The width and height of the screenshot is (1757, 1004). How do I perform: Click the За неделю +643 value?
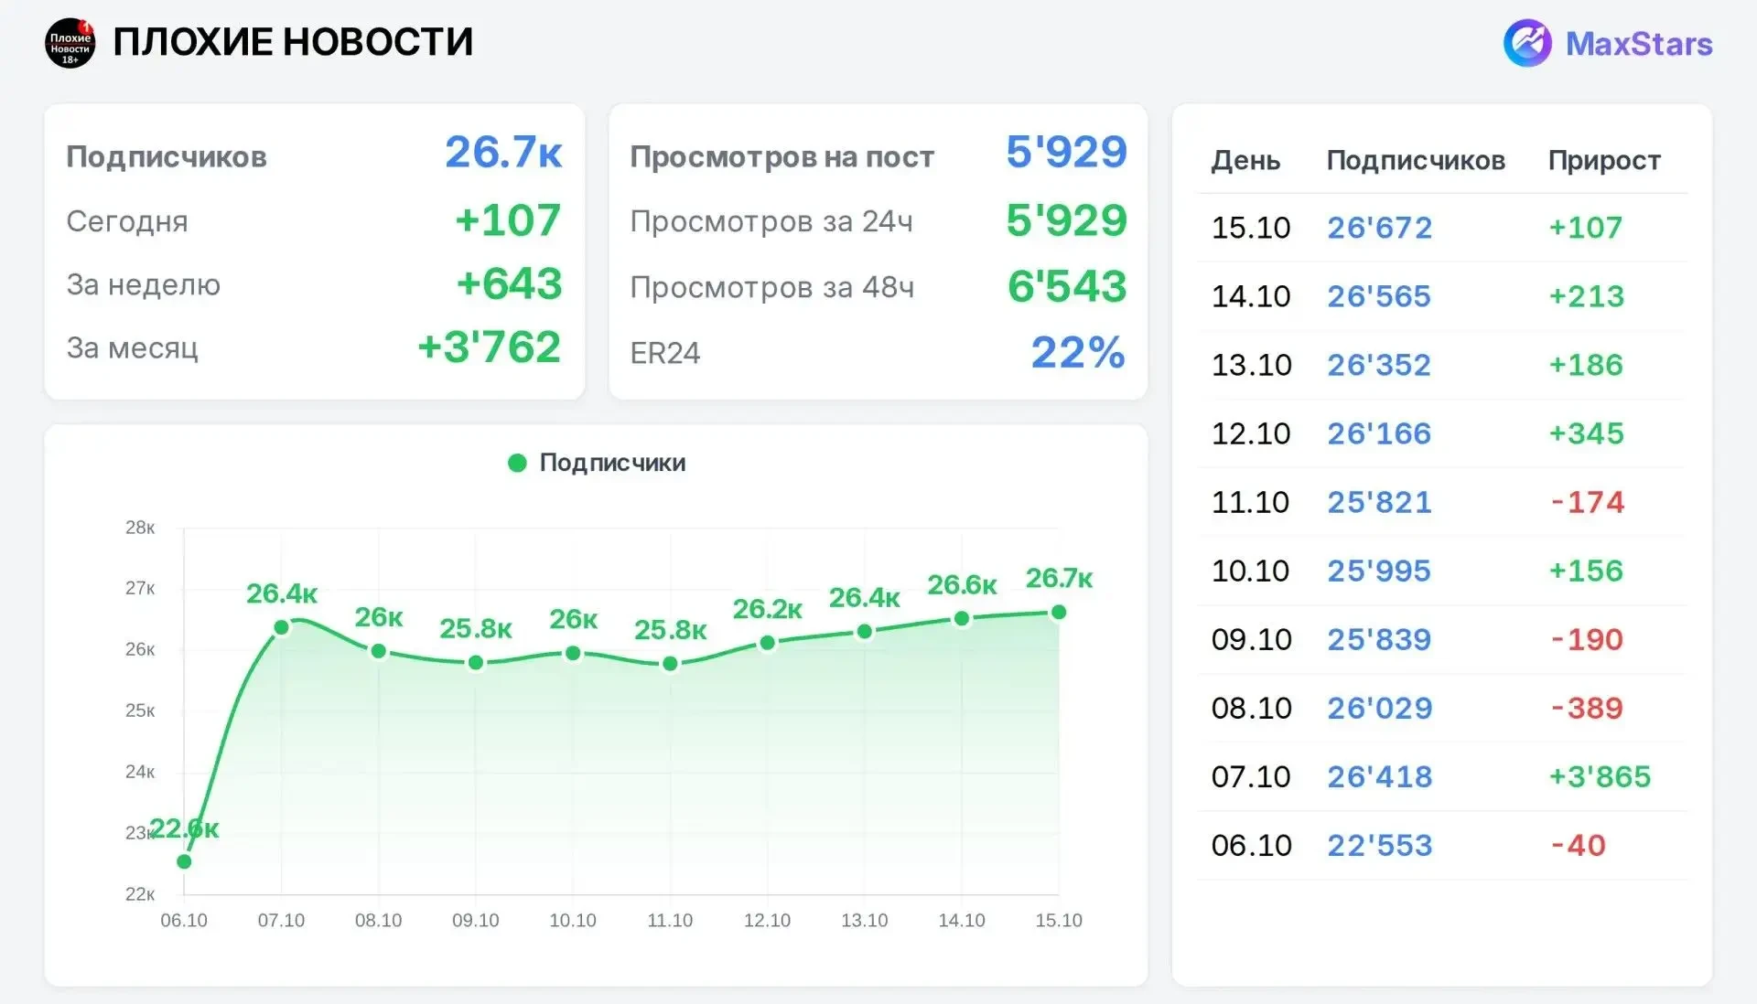click(509, 283)
